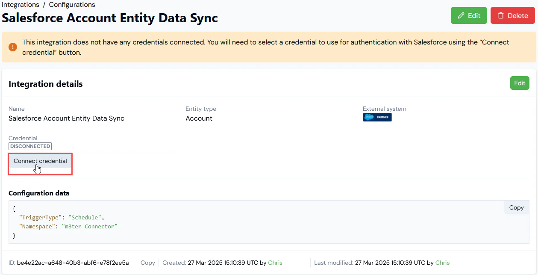538x275 pixels.
Task: Click the External system label
Action: point(385,109)
